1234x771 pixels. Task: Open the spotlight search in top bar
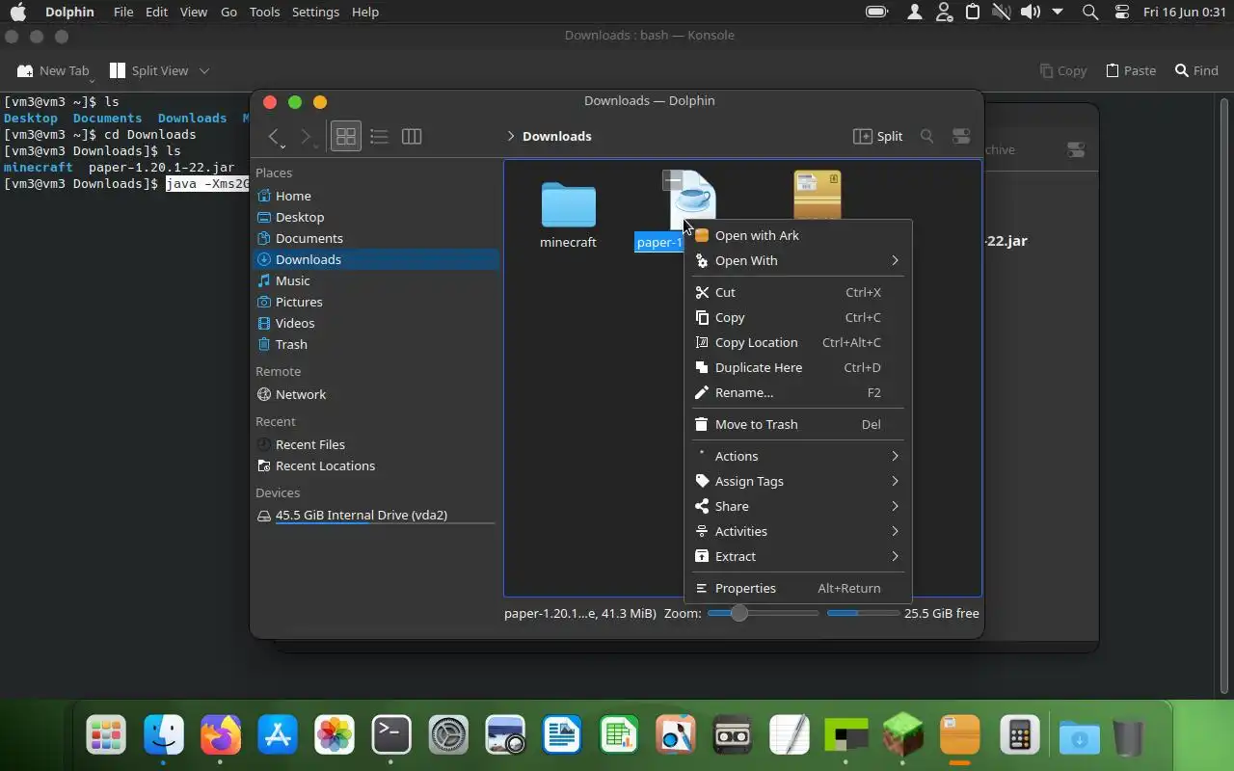tap(1090, 12)
